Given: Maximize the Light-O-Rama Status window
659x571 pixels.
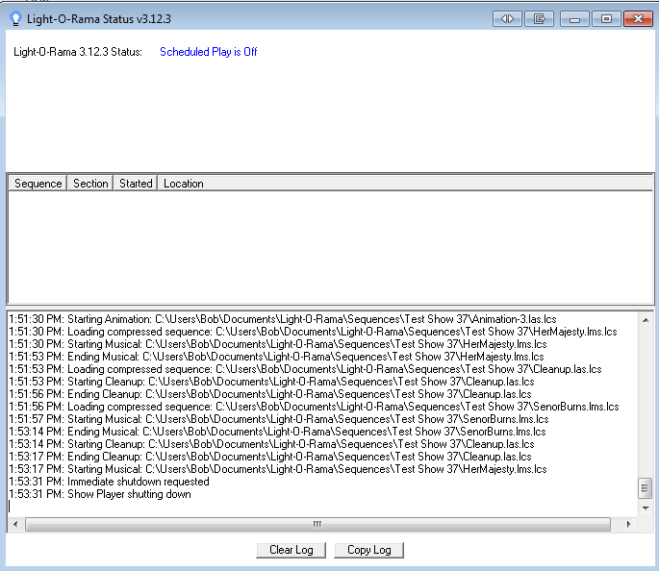Looking at the screenshot, I should (606, 19).
